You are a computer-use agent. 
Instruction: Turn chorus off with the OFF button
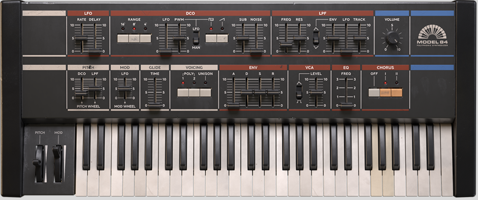coord(374,93)
